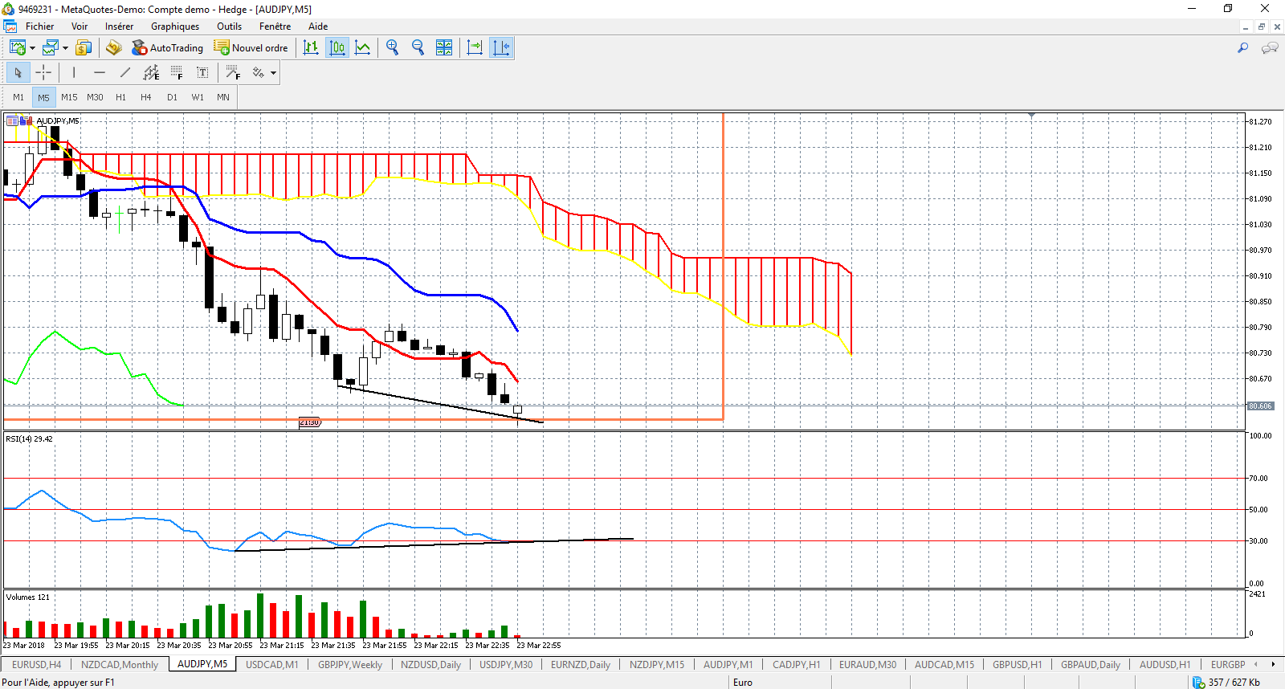This screenshot has height=689, width=1285.
Task: Expand the profiles dropdown arrow
Action: pyautogui.click(x=65, y=48)
